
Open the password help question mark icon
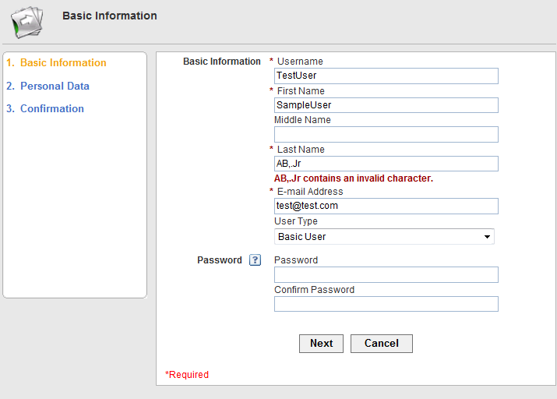coord(255,260)
